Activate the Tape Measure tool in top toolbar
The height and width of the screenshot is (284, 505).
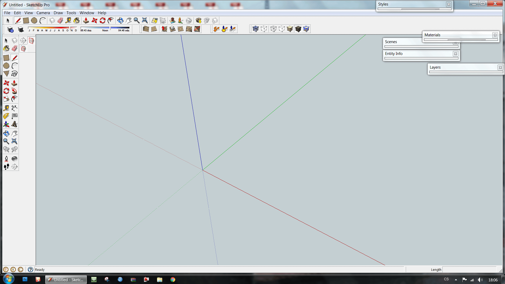pyautogui.click(x=68, y=21)
